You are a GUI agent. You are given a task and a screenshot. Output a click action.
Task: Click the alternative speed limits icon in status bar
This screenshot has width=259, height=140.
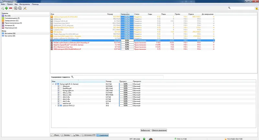click(151, 139)
